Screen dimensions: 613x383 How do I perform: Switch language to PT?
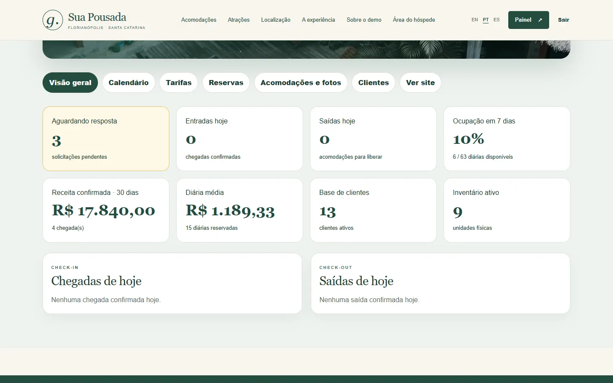[486, 20]
